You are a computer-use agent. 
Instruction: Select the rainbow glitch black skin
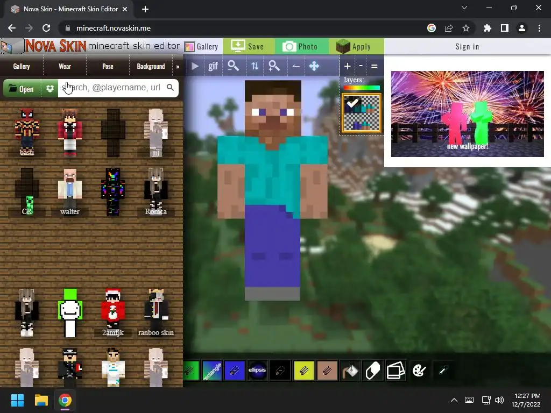tap(113, 192)
